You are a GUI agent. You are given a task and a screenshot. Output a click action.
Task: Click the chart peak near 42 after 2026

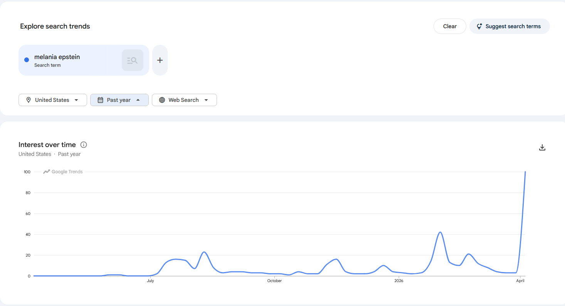coord(440,232)
